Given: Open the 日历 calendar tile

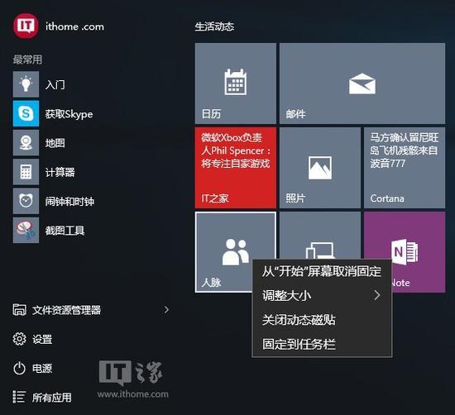Looking at the screenshot, I should point(236,83).
